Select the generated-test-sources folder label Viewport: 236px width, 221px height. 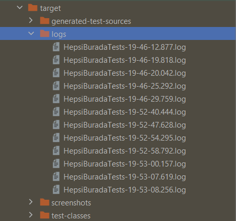click(91, 21)
